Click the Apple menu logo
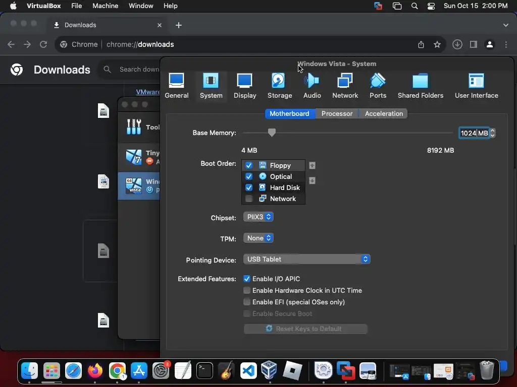 (x=13, y=6)
